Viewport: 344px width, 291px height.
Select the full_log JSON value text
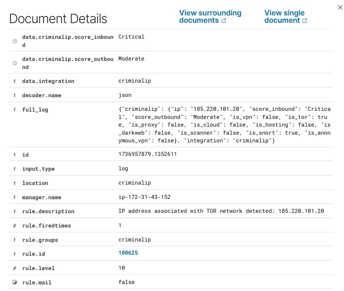point(224,125)
